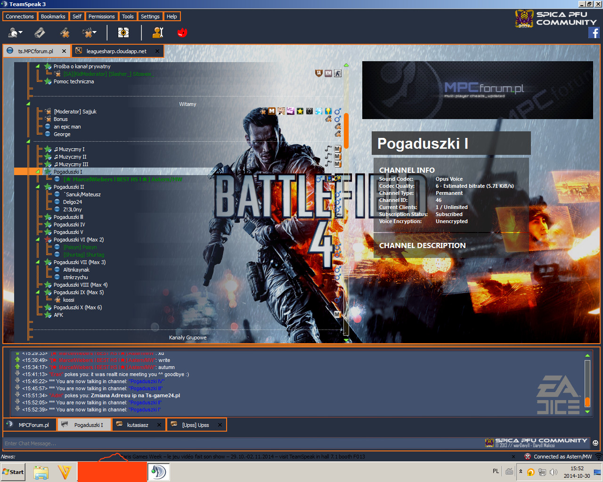Viewport: 603px width, 482px height.
Task: Select the Muzyczny II channel
Action: [70, 157]
